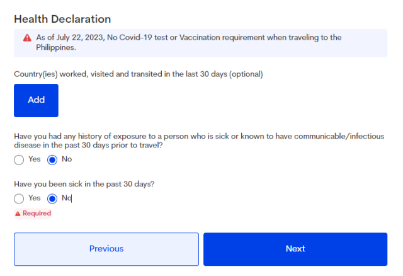
Task: Click the red Required error icon
Action: [18, 214]
